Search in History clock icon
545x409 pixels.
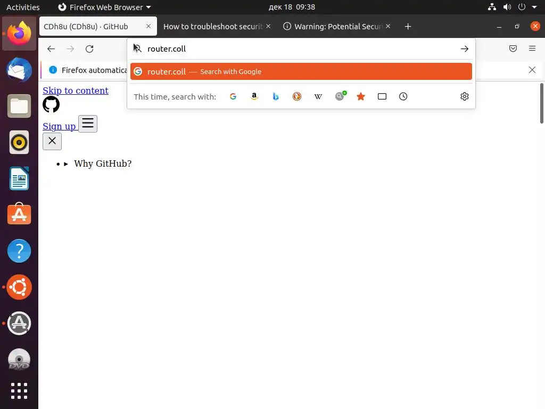(403, 96)
